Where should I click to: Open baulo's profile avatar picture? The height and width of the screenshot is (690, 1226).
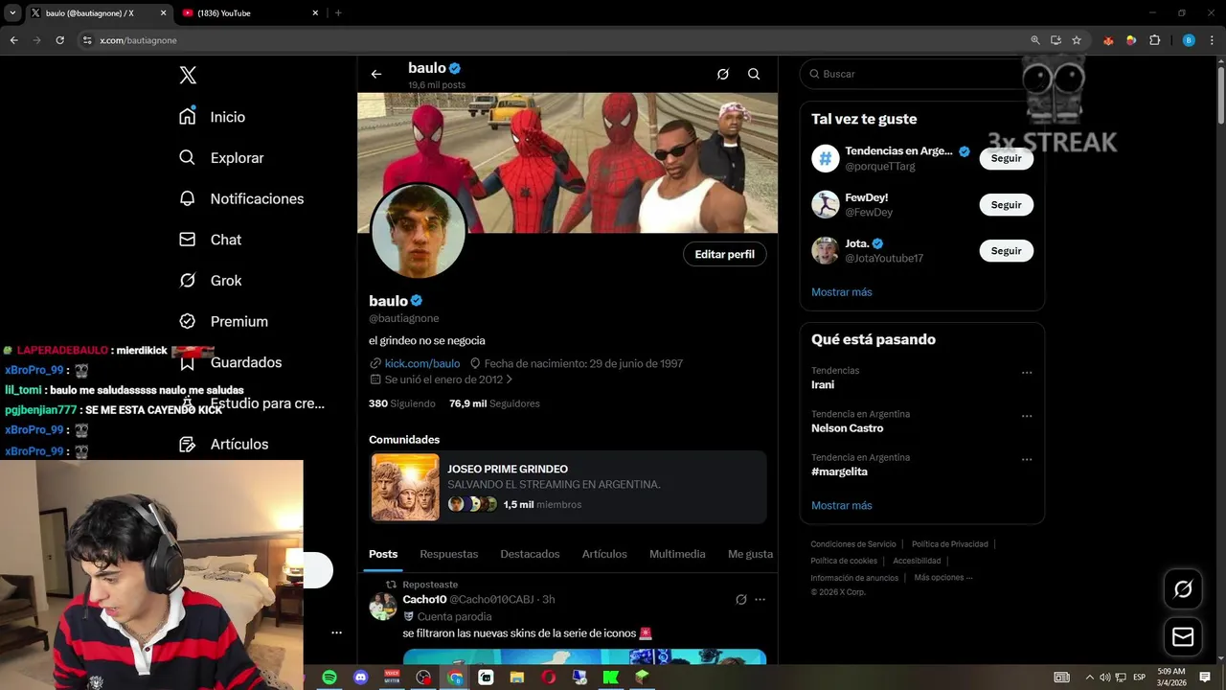point(418,232)
